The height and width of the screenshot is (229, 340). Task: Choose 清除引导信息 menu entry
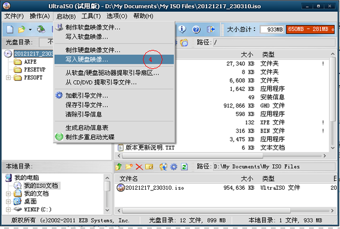pyautogui.click(x=114, y=114)
